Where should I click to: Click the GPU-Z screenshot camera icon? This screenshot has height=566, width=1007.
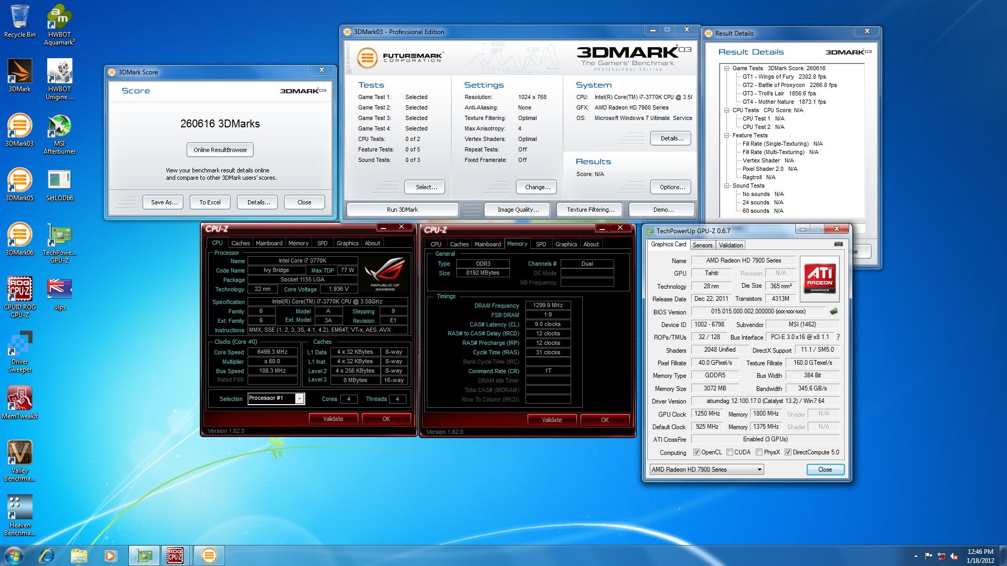(x=838, y=244)
